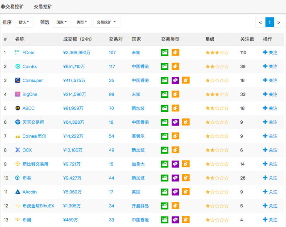
Task: Click 币虎全球BihuEX's orange mining type icon
Action: (x=175, y=206)
